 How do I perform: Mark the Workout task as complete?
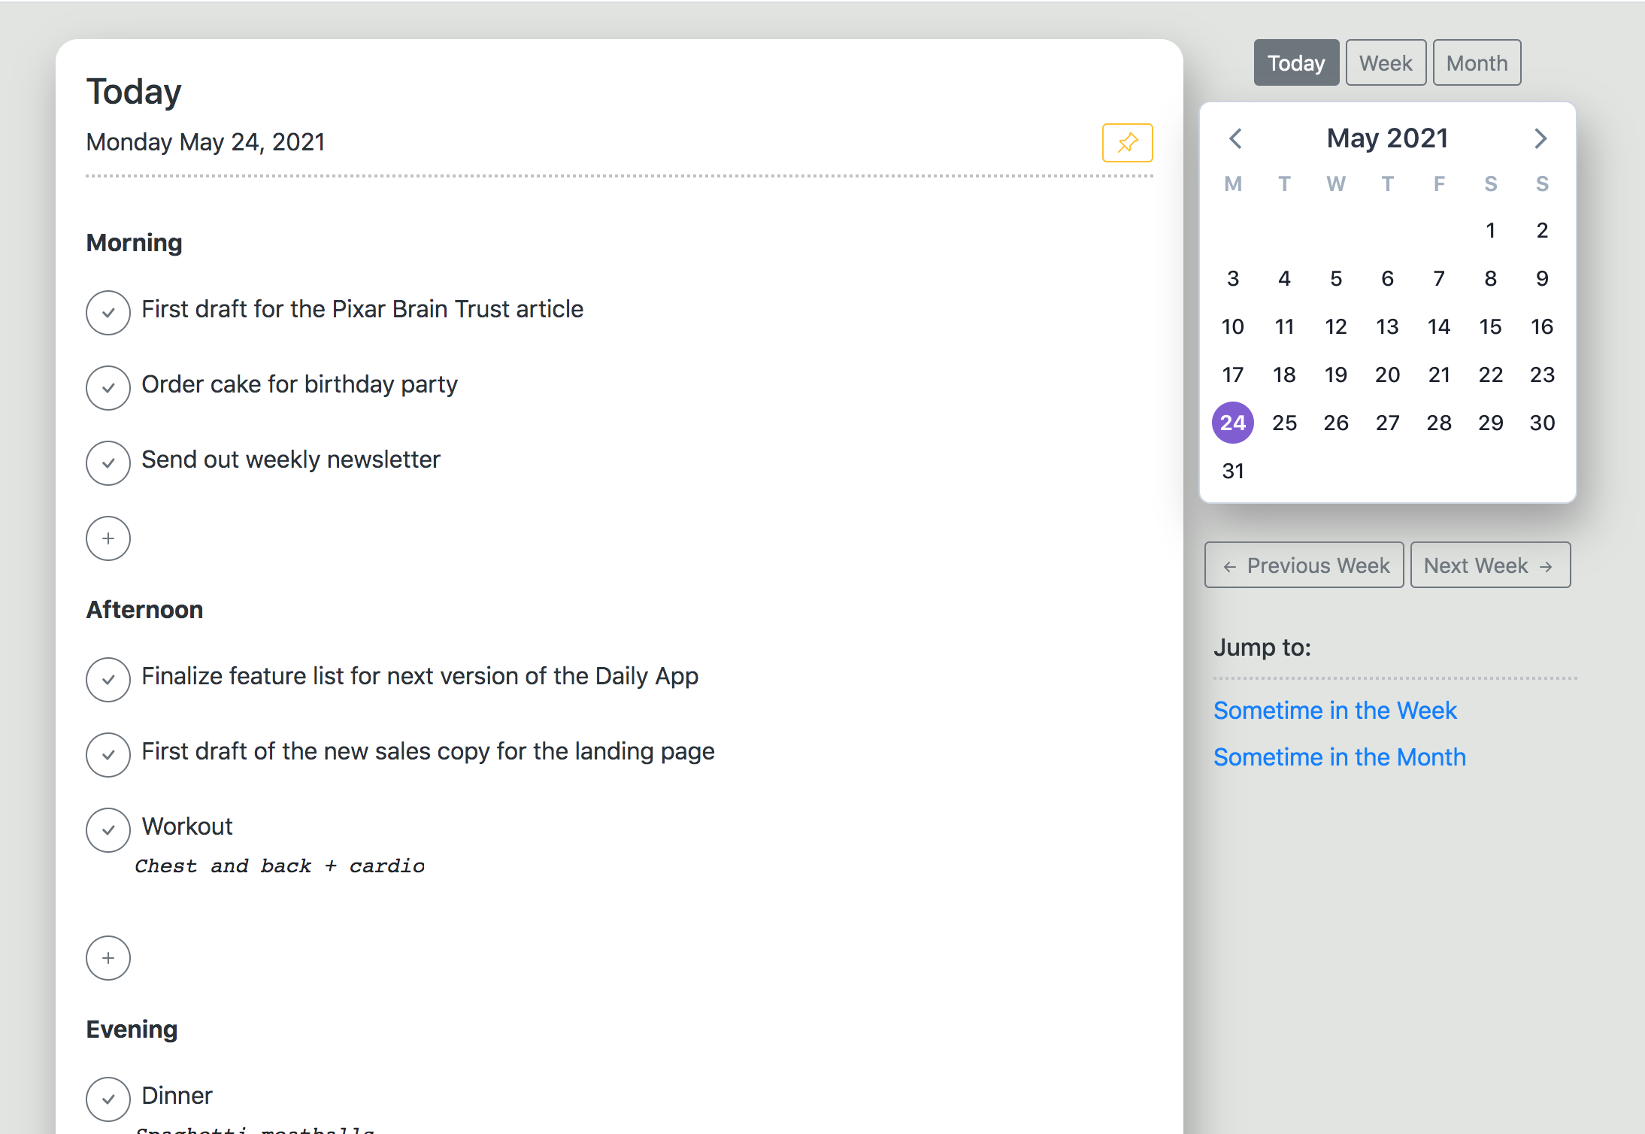108,830
